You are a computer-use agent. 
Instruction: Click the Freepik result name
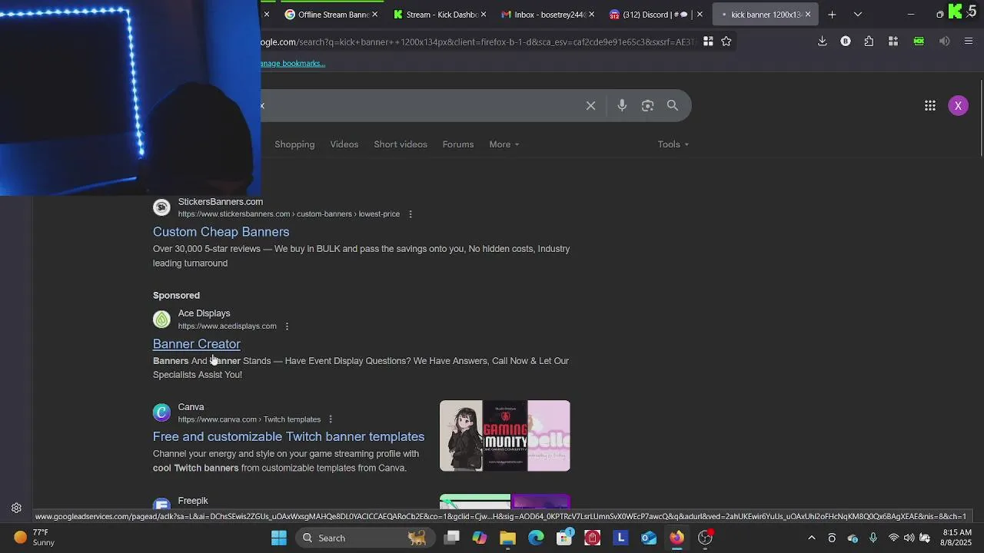(x=193, y=501)
